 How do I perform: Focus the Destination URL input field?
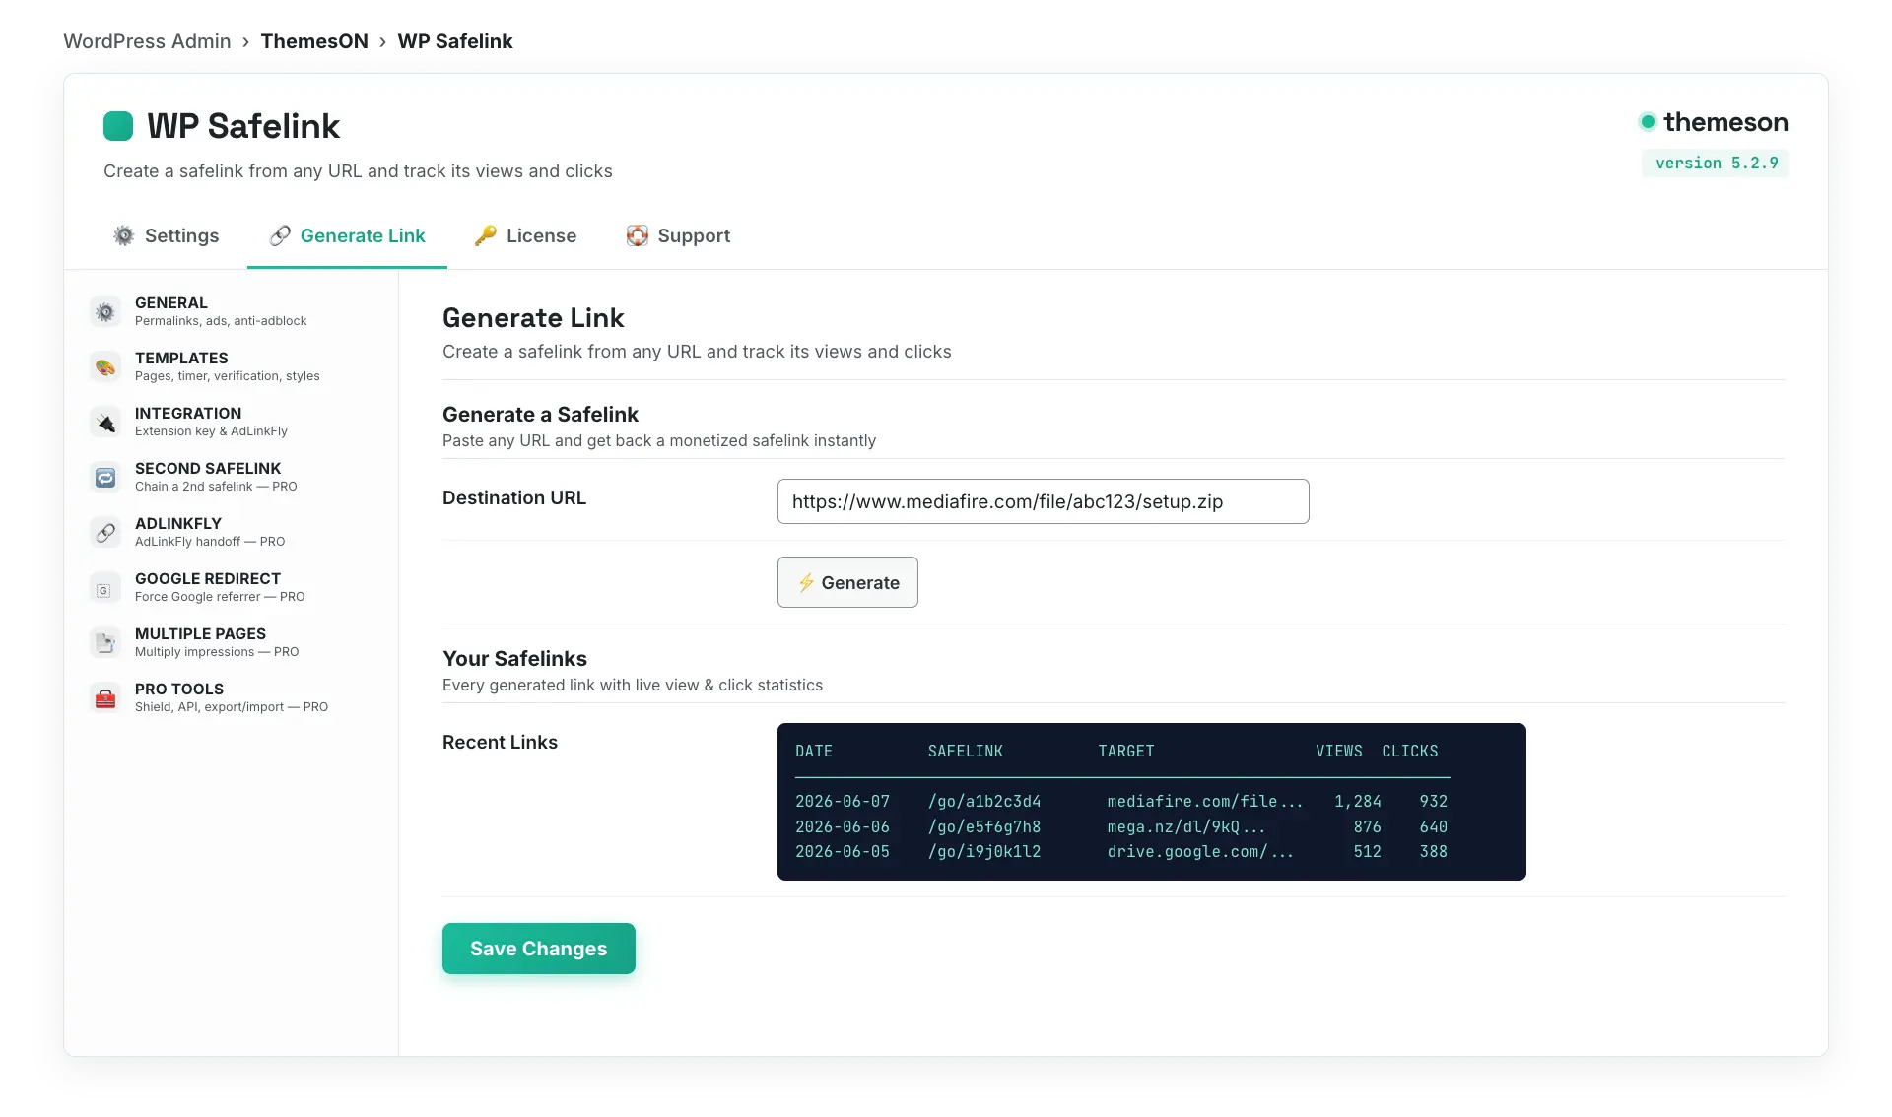click(x=1043, y=501)
